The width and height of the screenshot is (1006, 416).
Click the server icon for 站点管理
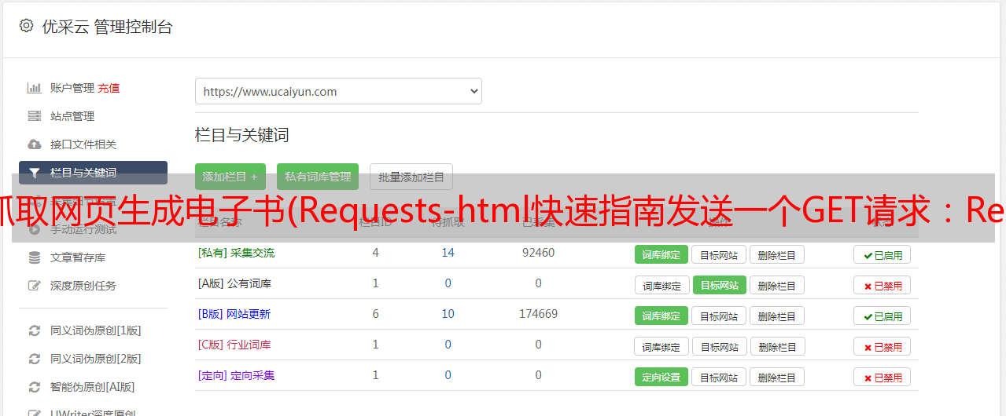[x=34, y=116]
